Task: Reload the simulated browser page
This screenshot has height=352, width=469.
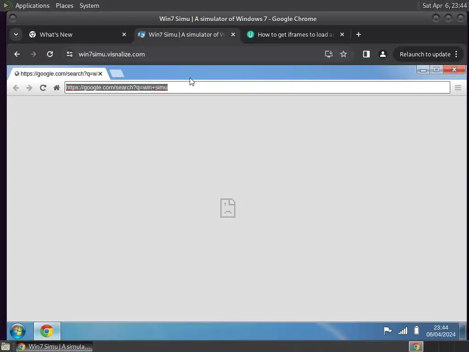Action: pyautogui.click(x=43, y=88)
